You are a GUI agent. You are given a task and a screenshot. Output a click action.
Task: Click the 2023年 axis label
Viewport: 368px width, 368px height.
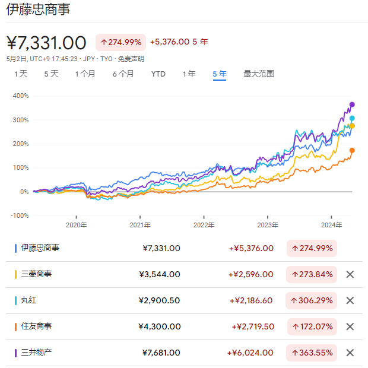tap(268, 225)
